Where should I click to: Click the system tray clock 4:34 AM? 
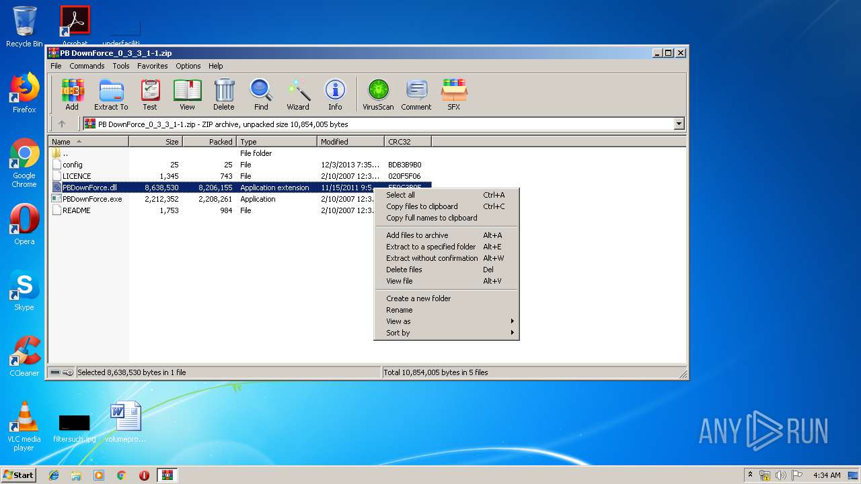[827, 475]
